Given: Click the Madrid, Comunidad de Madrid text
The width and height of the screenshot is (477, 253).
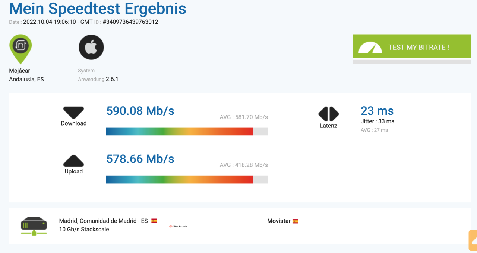Looking at the screenshot, I should (104, 221).
